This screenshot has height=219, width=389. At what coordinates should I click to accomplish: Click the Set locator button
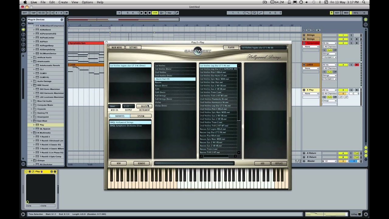[308, 30]
